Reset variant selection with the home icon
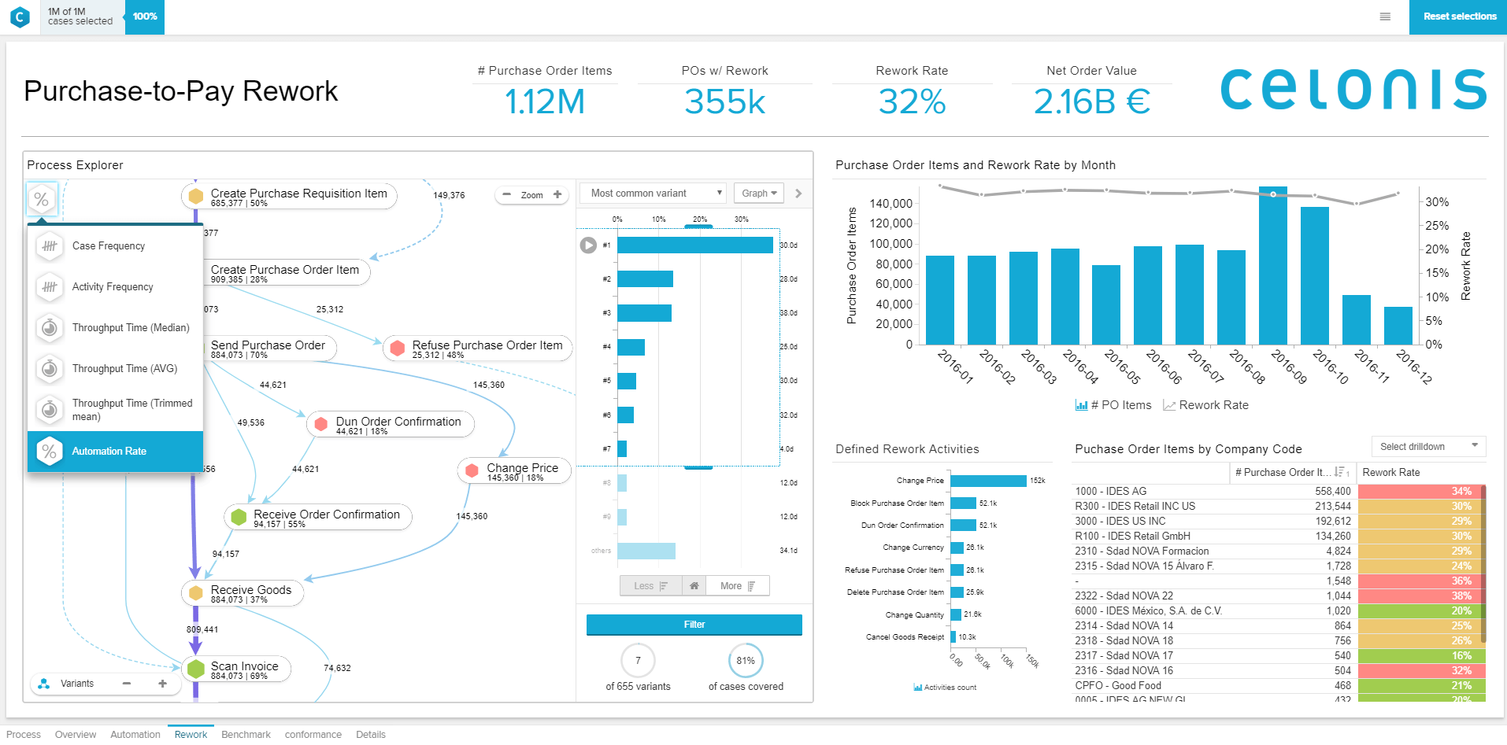The height and width of the screenshot is (745, 1507). [x=694, y=585]
